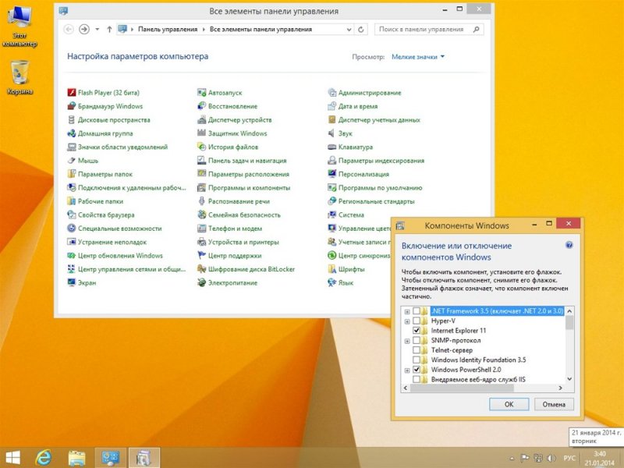
Task: Open the Защитник Windows icon
Action: (202, 133)
